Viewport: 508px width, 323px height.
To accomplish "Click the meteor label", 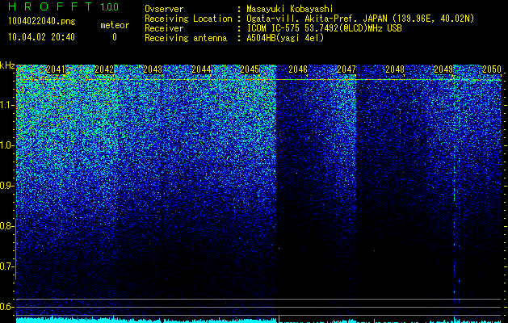I will point(115,25).
